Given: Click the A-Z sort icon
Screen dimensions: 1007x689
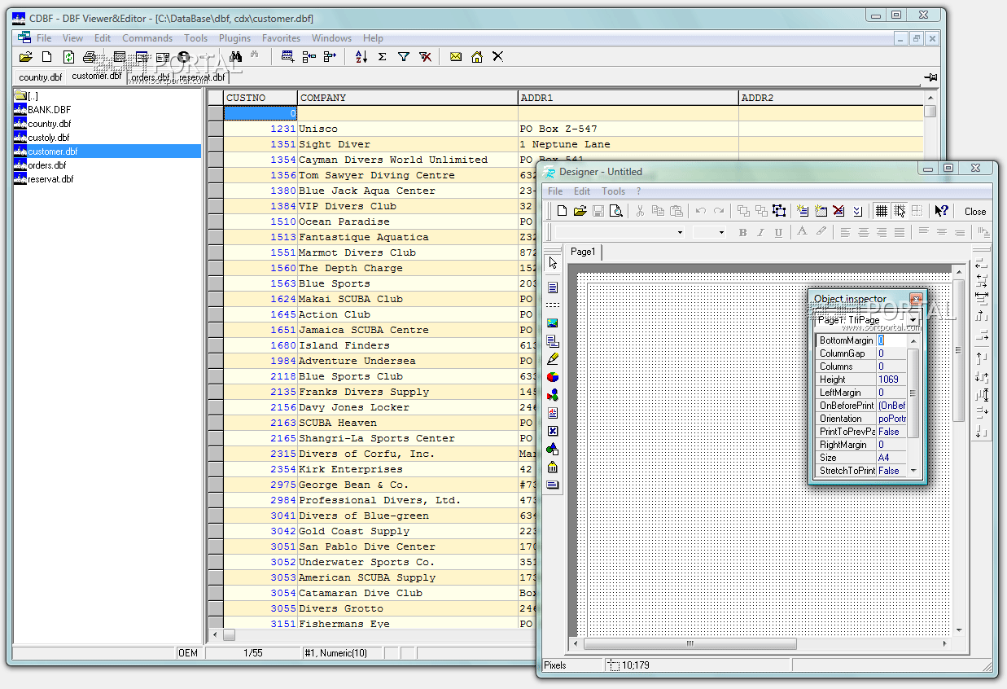Looking at the screenshot, I should [361, 57].
